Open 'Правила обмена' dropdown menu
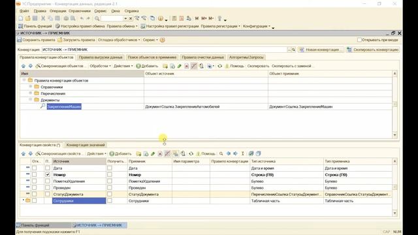Image resolution: width=418 pixels, height=235 pixels. (x=122, y=26)
